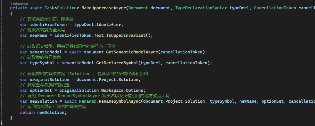
Task: Click the "Identifier" property of typeDecl
Action: pos(109,25)
